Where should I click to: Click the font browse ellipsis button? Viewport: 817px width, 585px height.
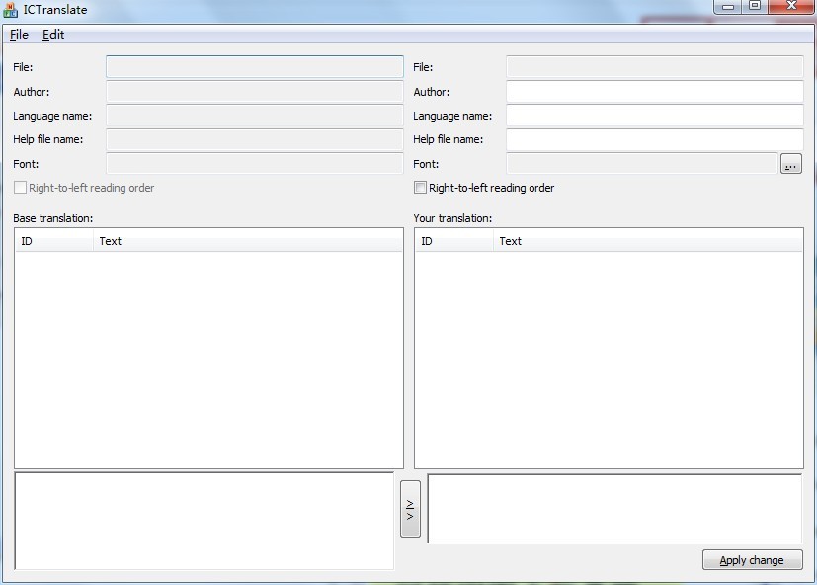click(790, 164)
